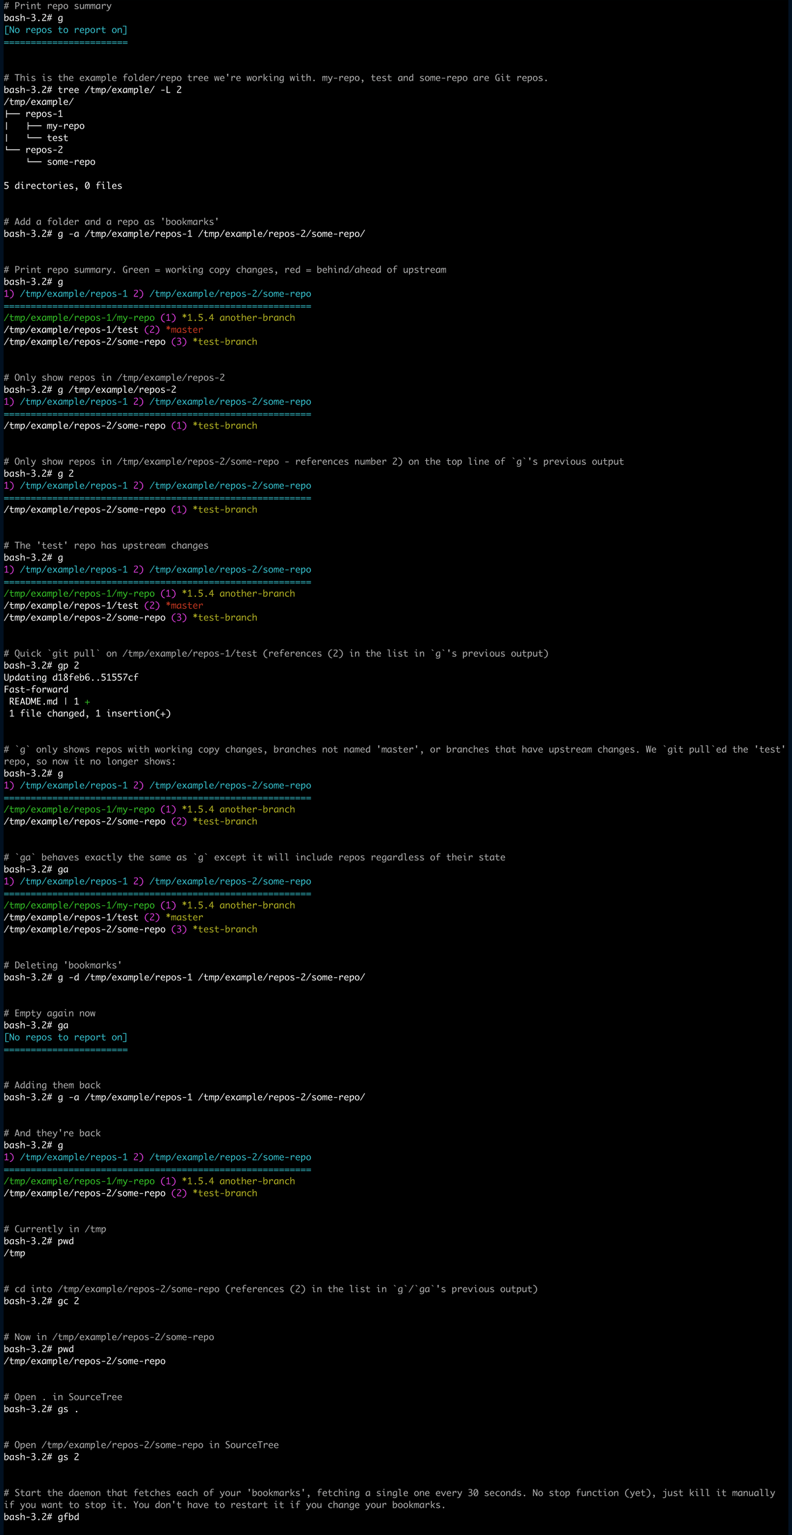Click comment starting 'cd into /tmp/example/repos-2/some-repo'
This screenshot has width=792, height=1535.
(271, 1289)
